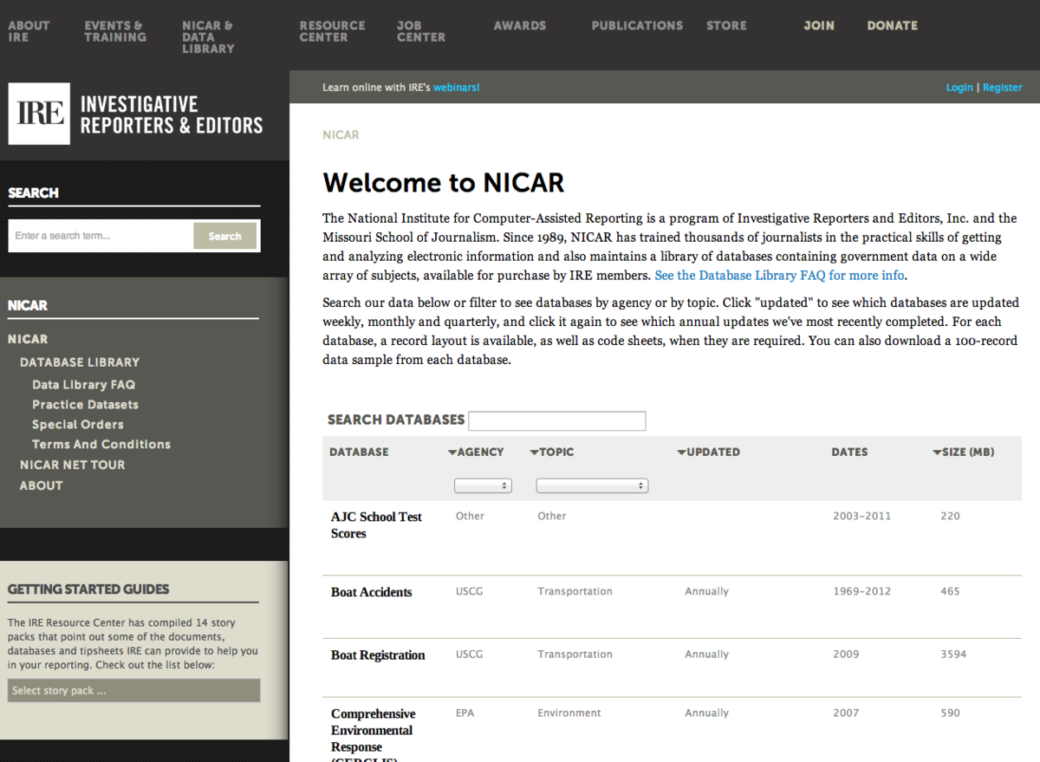Open the Topic filter dropdown
This screenshot has width=1040, height=762.
pyautogui.click(x=592, y=485)
